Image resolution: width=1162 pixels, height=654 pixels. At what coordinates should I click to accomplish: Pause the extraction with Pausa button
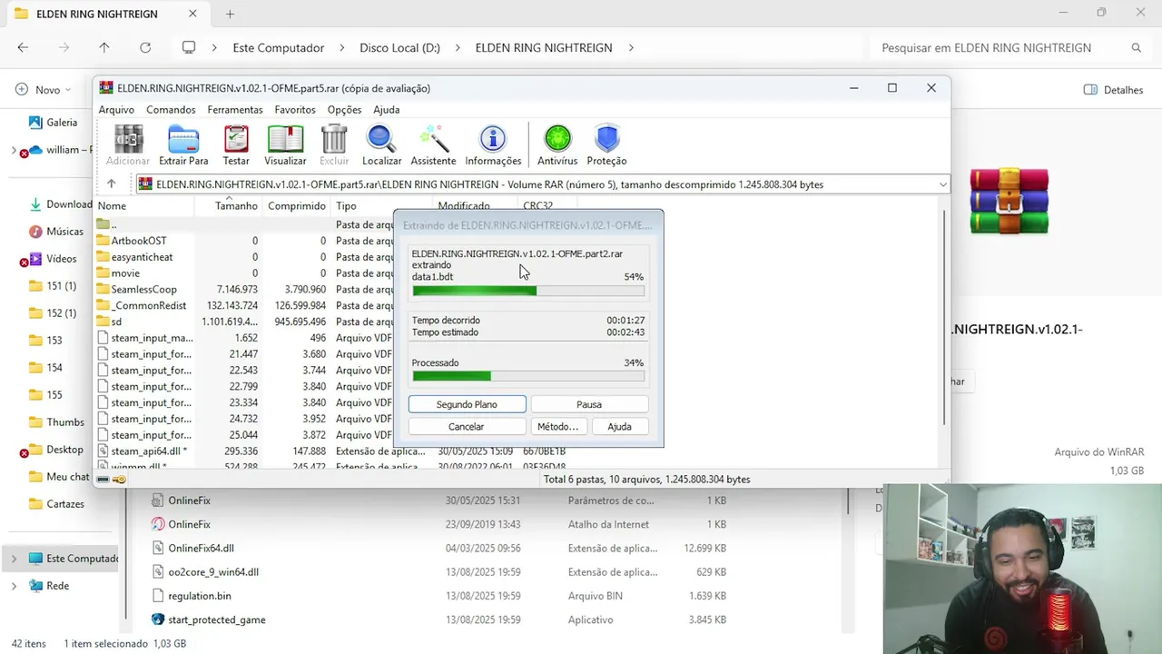pos(589,404)
